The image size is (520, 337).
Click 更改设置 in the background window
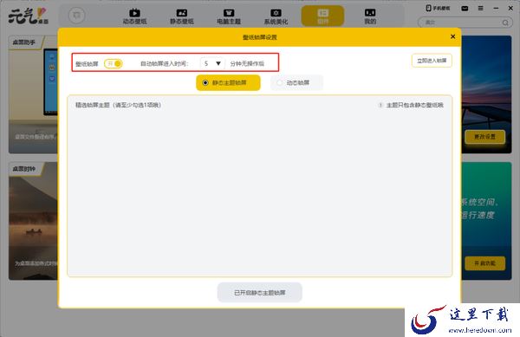pos(484,137)
